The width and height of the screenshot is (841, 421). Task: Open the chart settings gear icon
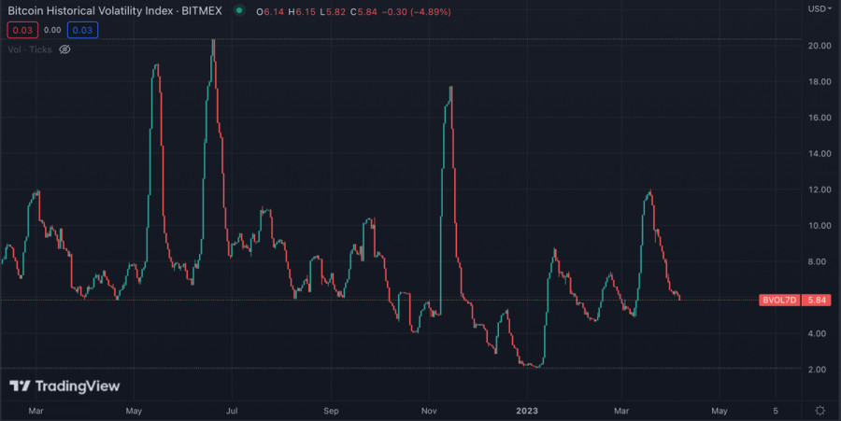pyautogui.click(x=820, y=411)
